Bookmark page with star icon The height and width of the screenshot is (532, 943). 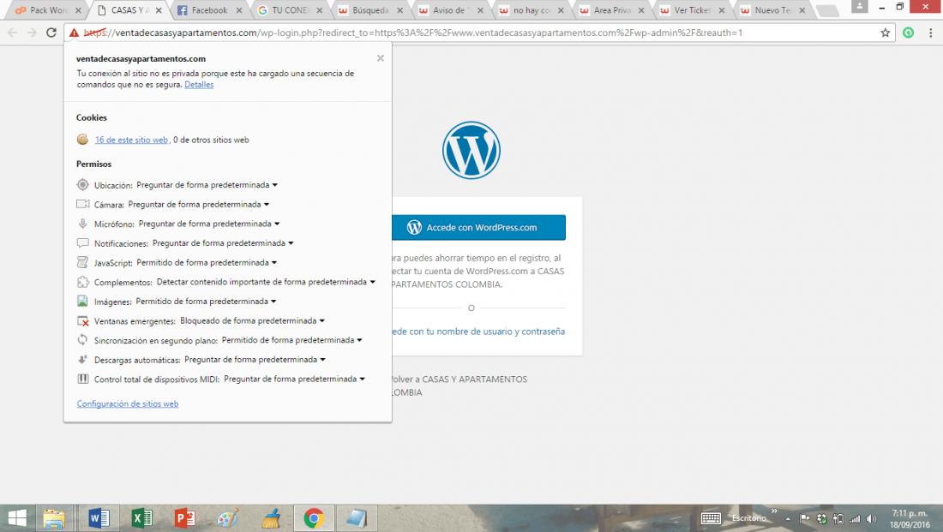pyautogui.click(x=886, y=33)
